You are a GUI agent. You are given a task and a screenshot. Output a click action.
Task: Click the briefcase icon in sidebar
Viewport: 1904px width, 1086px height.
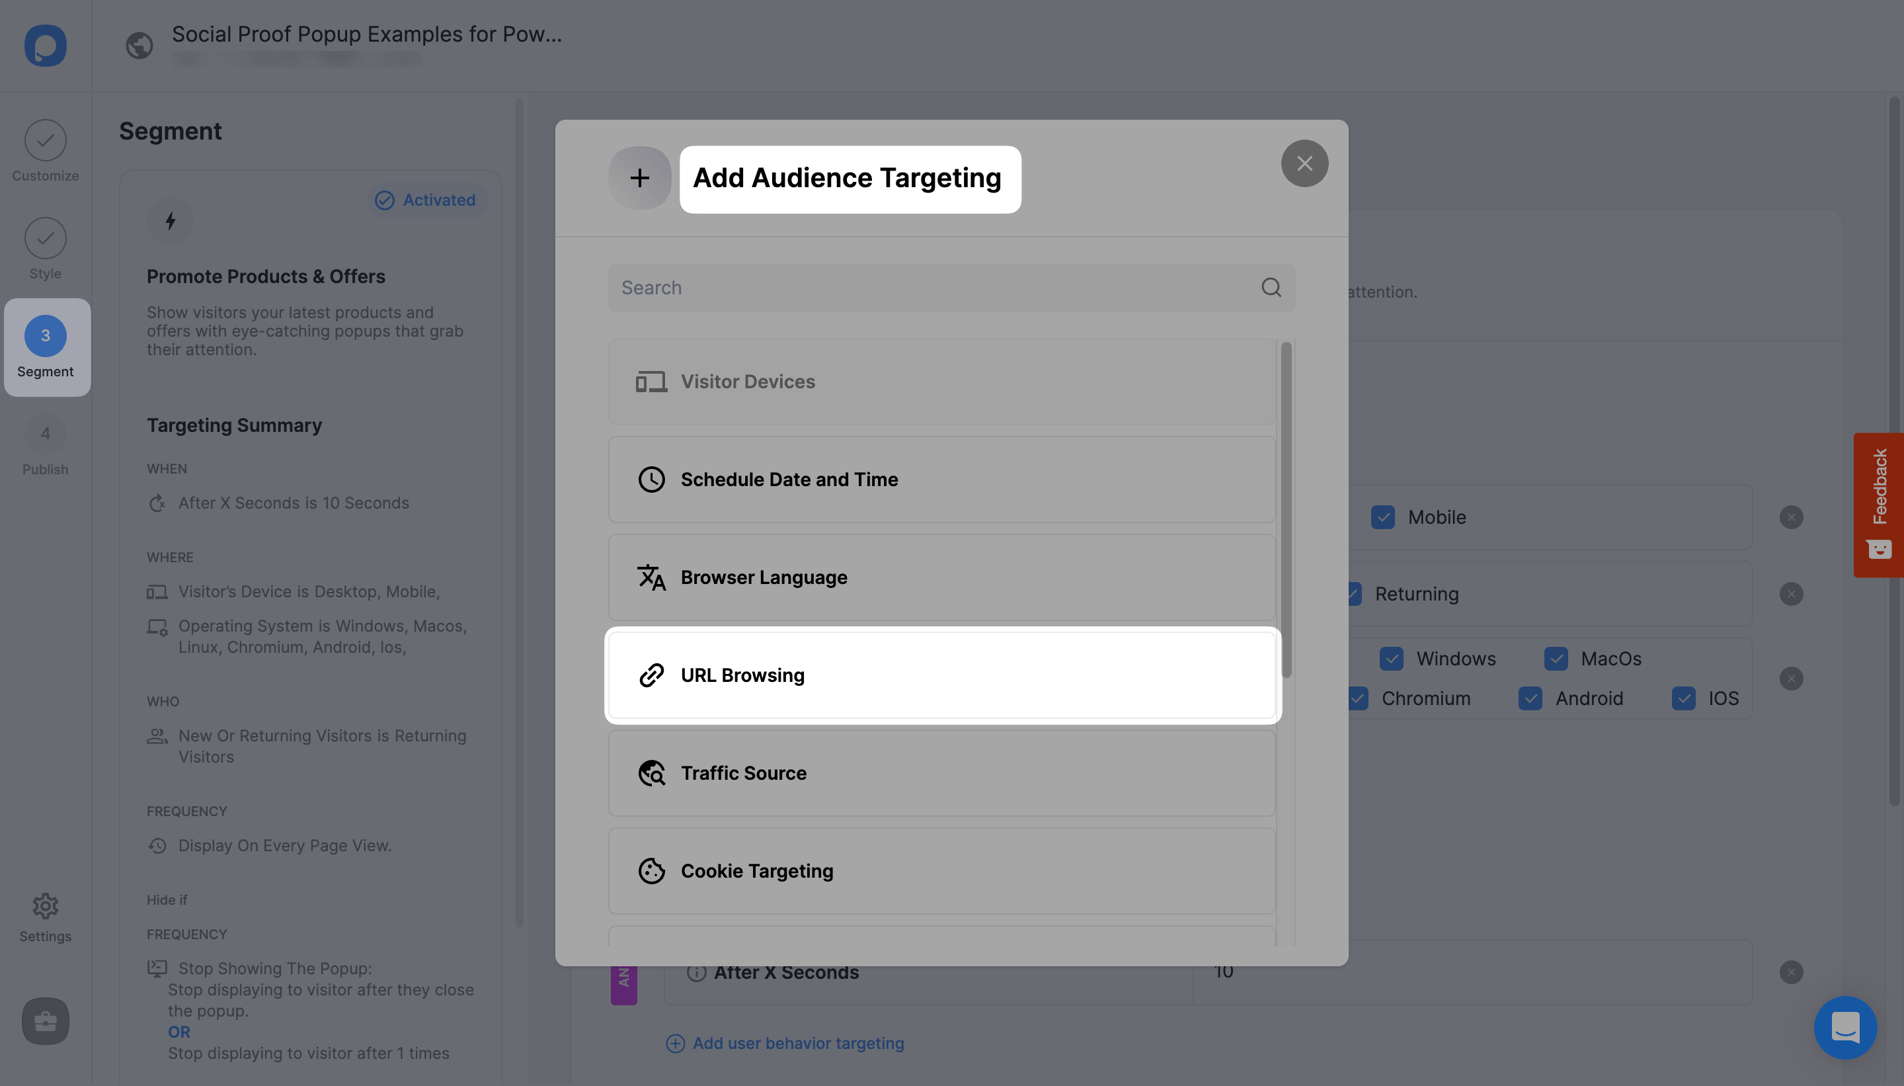tap(46, 1021)
